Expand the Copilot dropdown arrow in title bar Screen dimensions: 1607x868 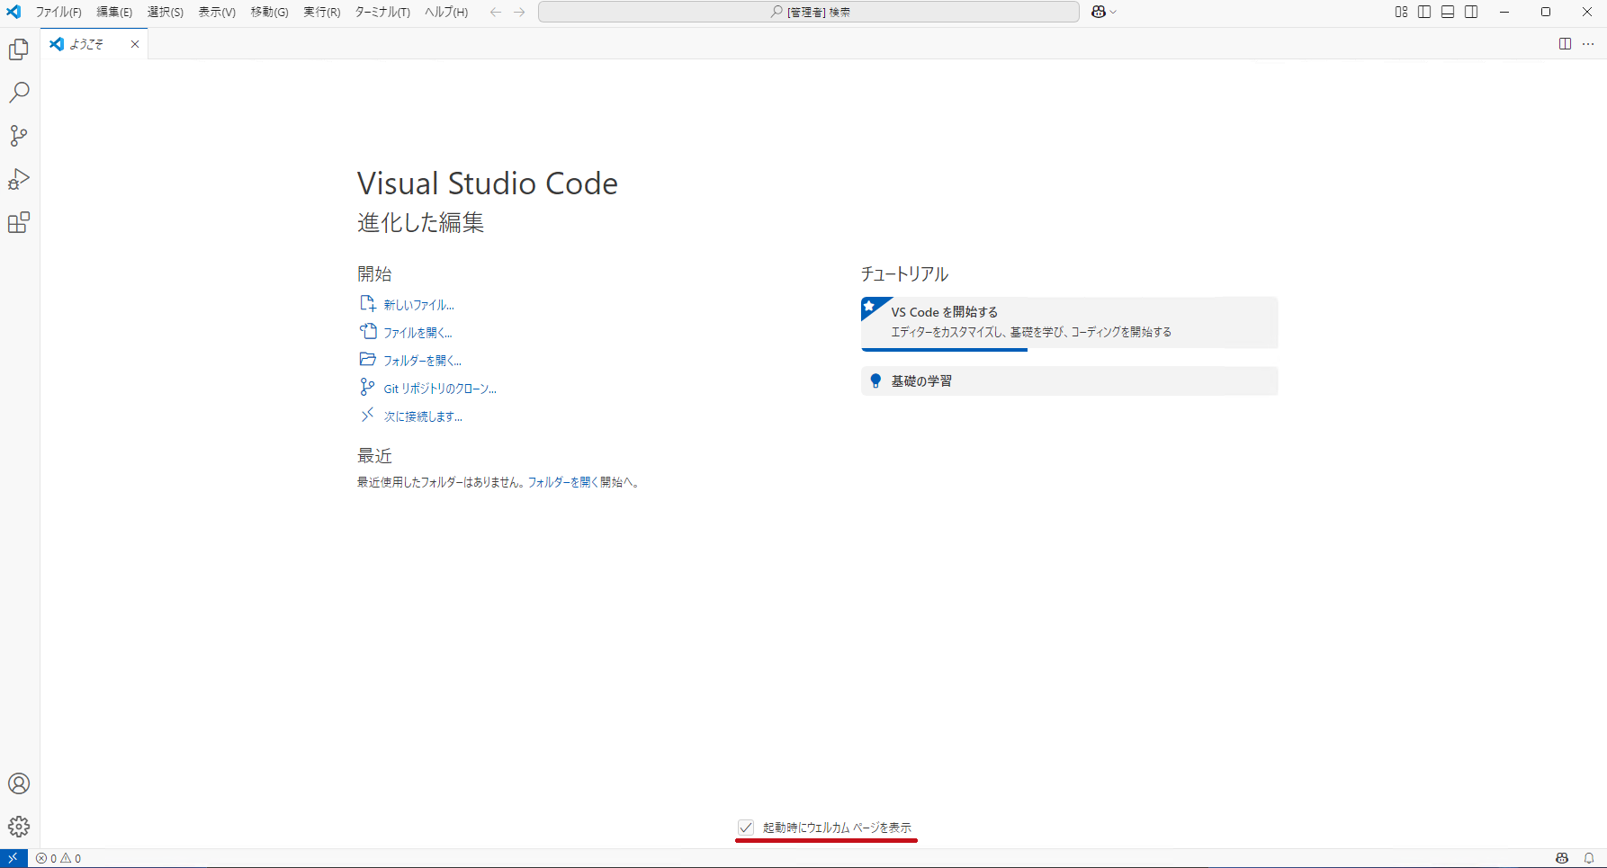pyautogui.click(x=1113, y=12)
